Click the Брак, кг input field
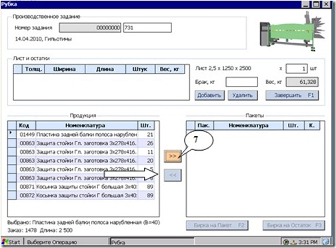The width and height of the screenshot is (336, 248). coord(241,82)
